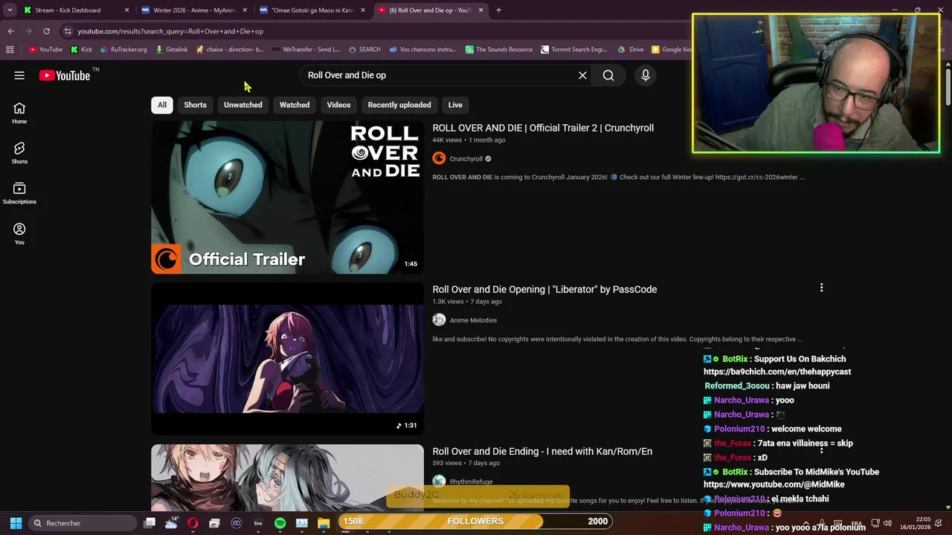Filter results by Unwatched

(x=243, y=105)
